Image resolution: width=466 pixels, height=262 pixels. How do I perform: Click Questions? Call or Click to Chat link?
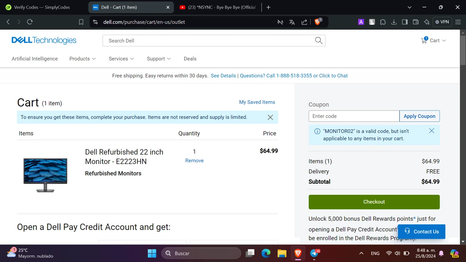pyautogui.click(x=294, y=76)
